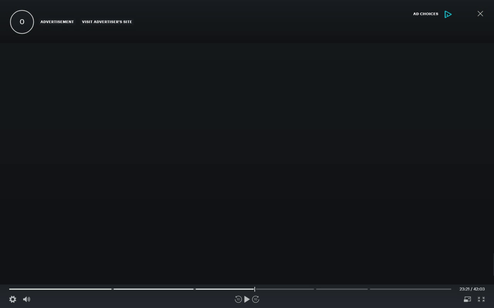Select the volume speaker icon
Viewport: 494px width, 308px height.
(27, 299)
